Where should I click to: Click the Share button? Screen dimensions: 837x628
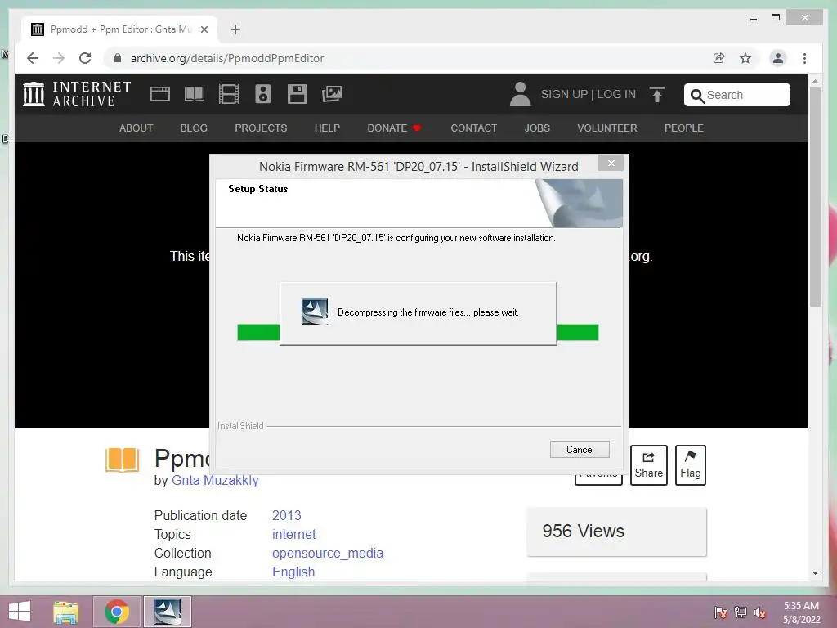648,465
